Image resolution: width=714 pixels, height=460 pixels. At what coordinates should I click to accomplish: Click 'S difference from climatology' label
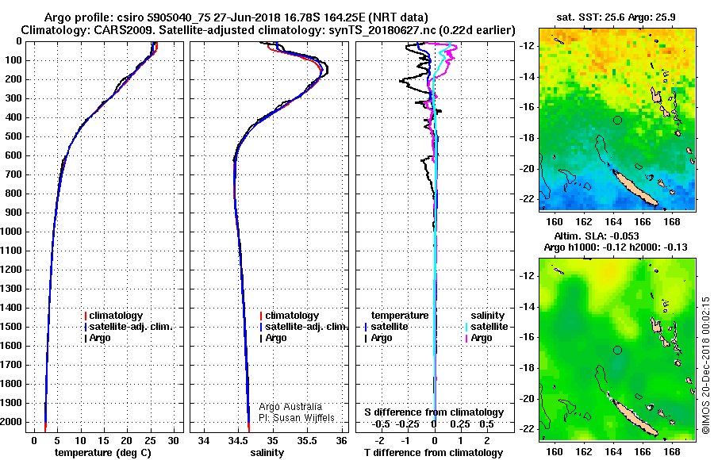coord(434,412)
